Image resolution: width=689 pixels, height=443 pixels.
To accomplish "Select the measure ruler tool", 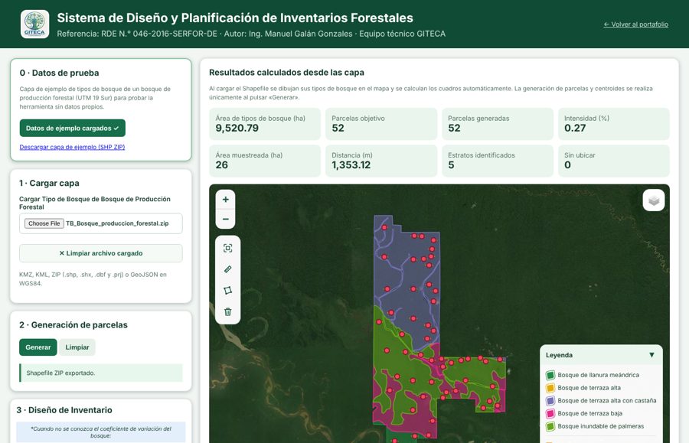I will [227, 269].
